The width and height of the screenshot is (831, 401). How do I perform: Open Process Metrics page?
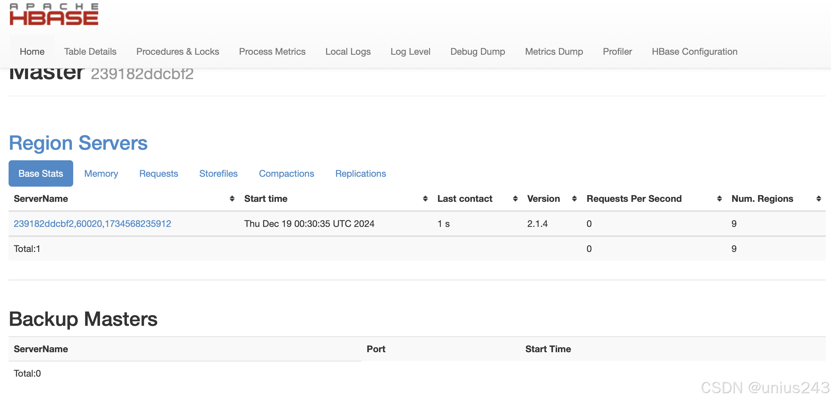pyautogui.click(x=272, y=52)
